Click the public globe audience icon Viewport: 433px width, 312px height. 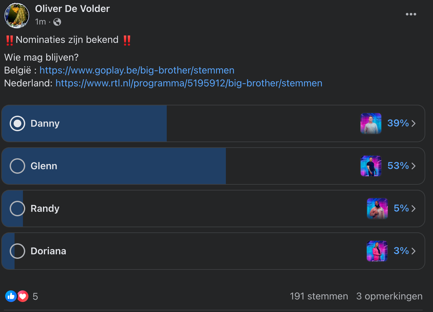(57, 22)
